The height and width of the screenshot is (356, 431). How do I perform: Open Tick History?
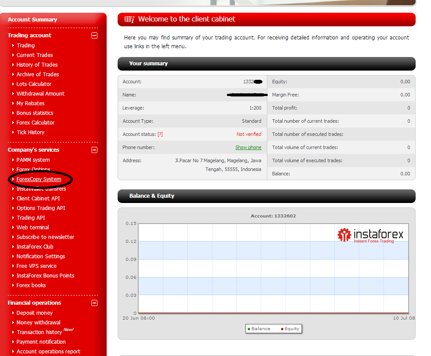click(31, 132)
